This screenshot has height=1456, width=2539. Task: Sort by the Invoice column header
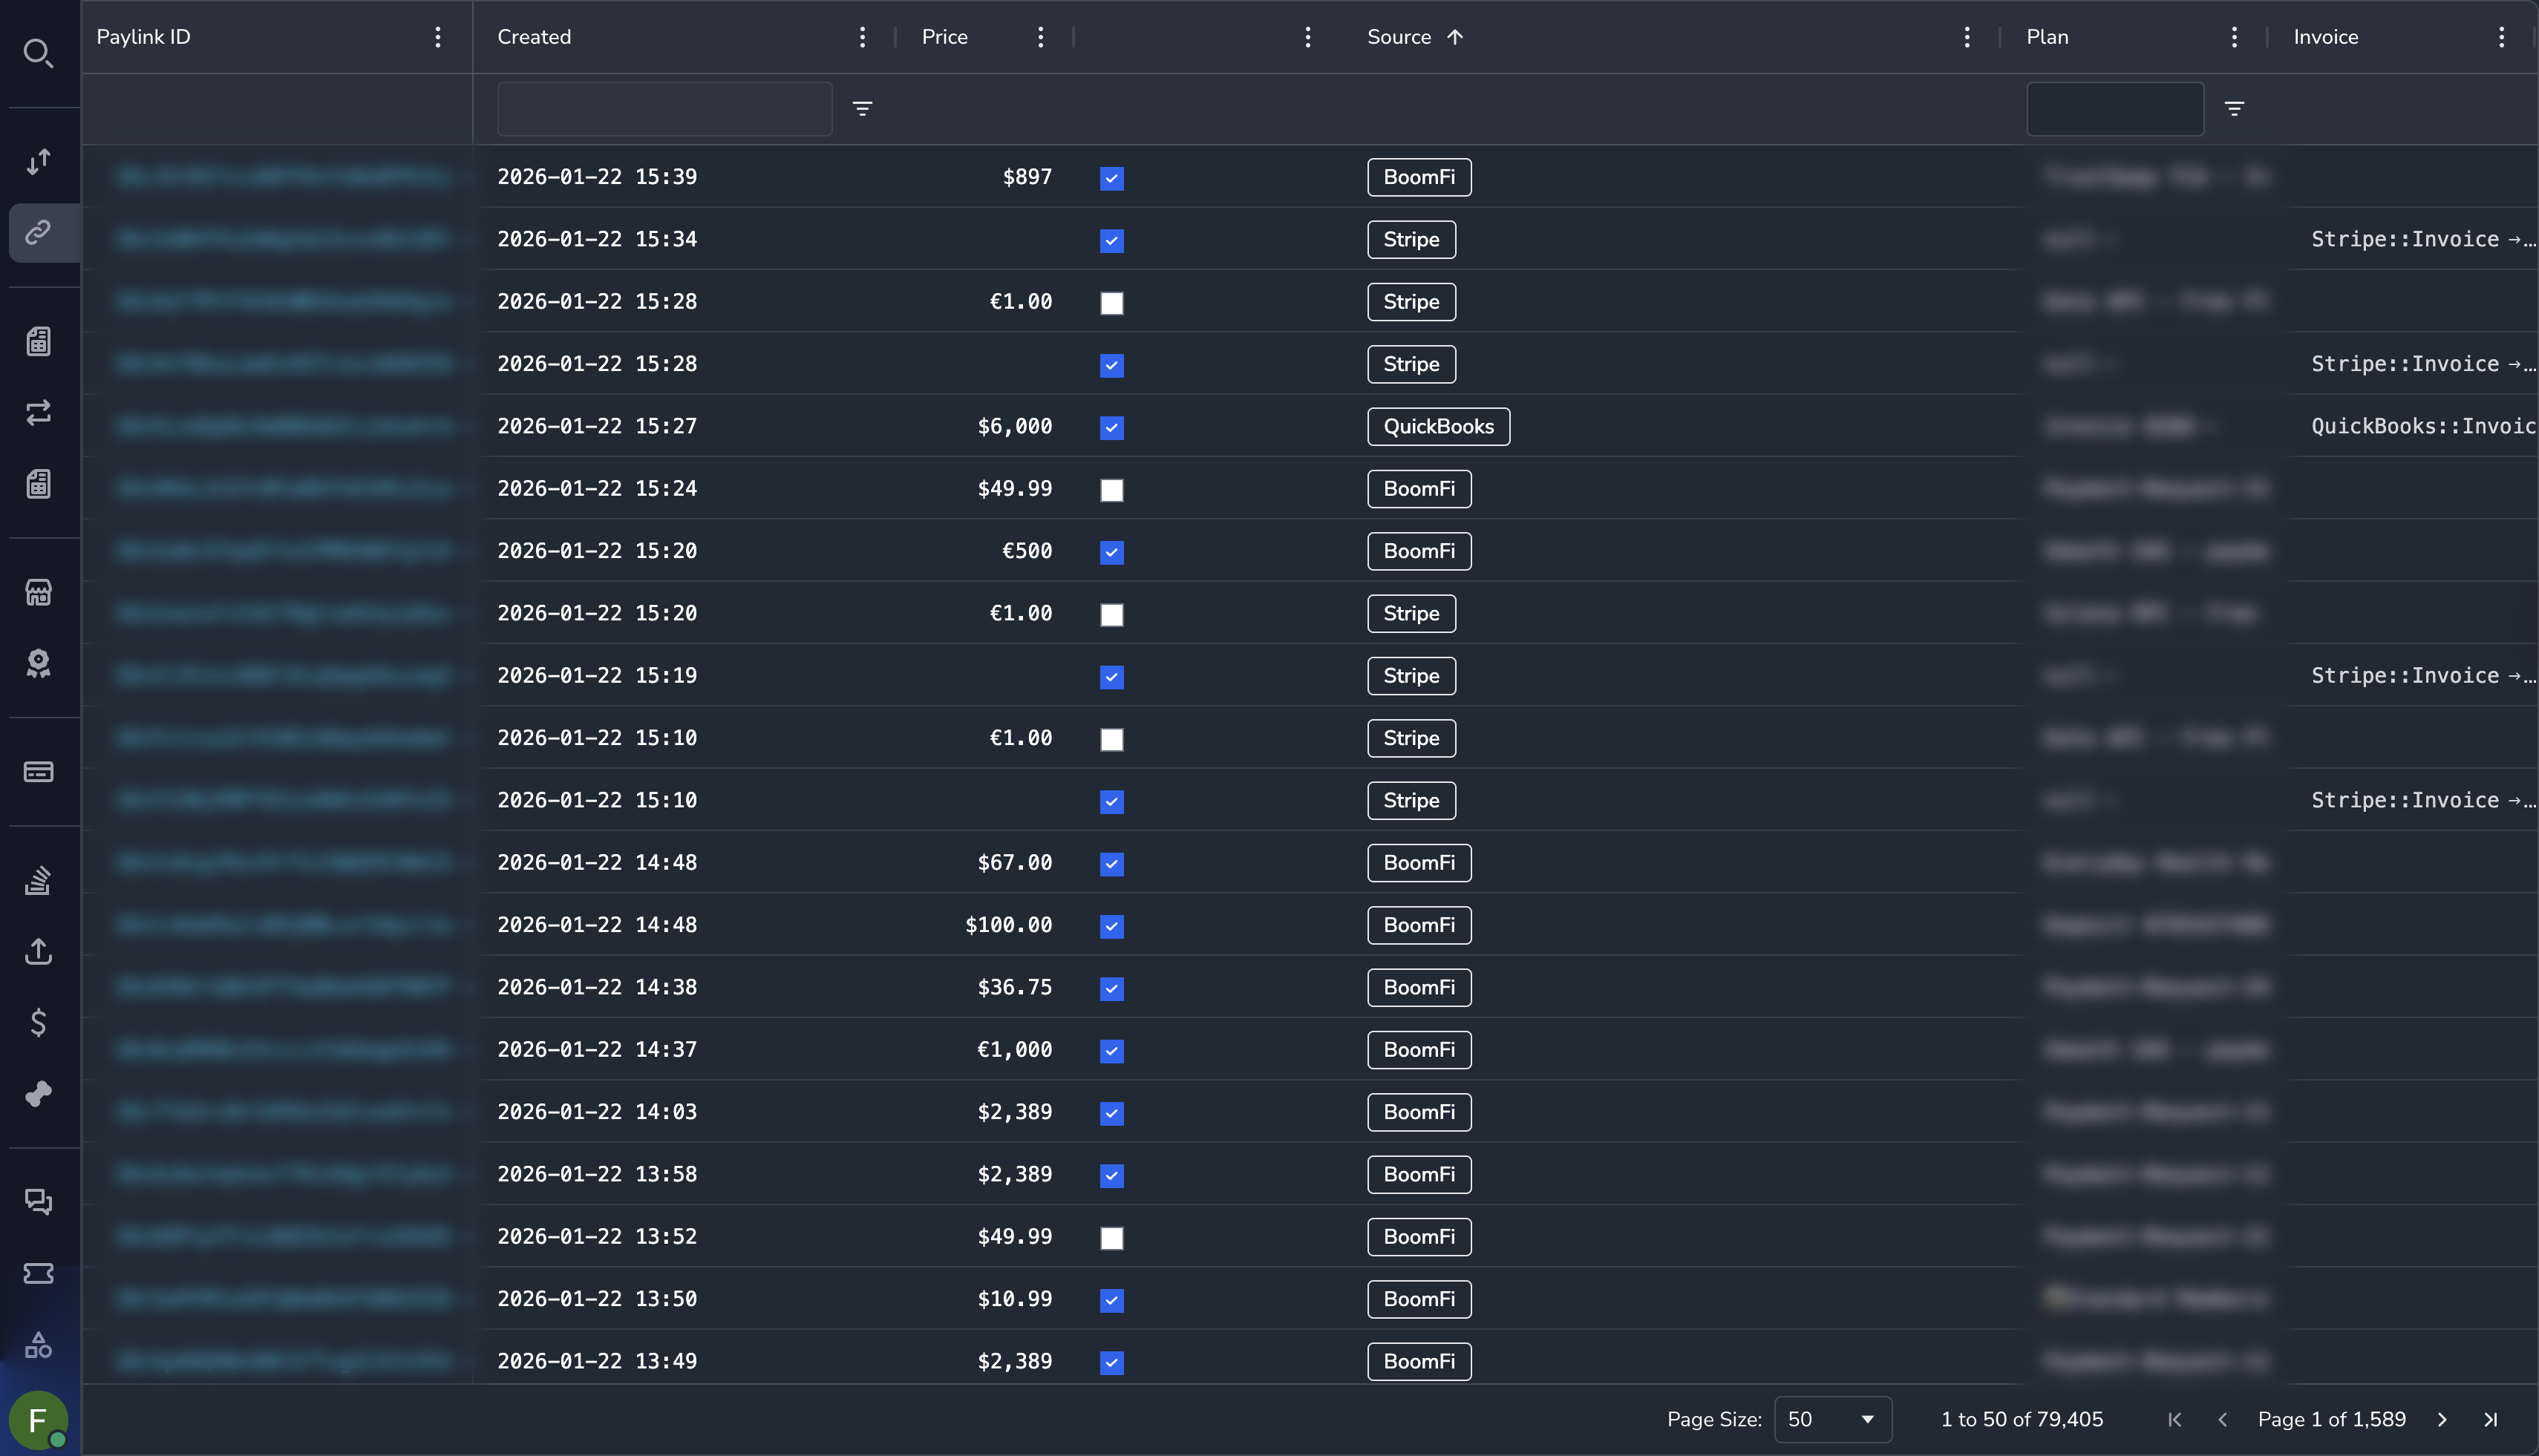pyautogui.click(x=2325, y=37)
